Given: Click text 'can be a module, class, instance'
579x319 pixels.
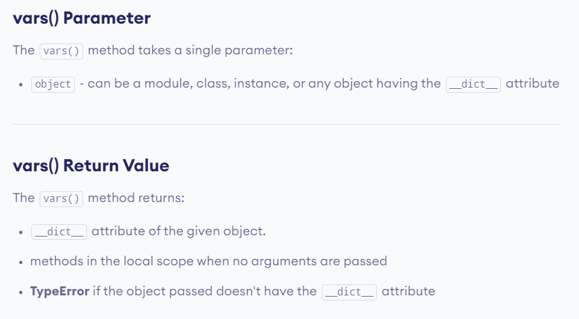Looking at the screenshot, I should click(187, 84).
